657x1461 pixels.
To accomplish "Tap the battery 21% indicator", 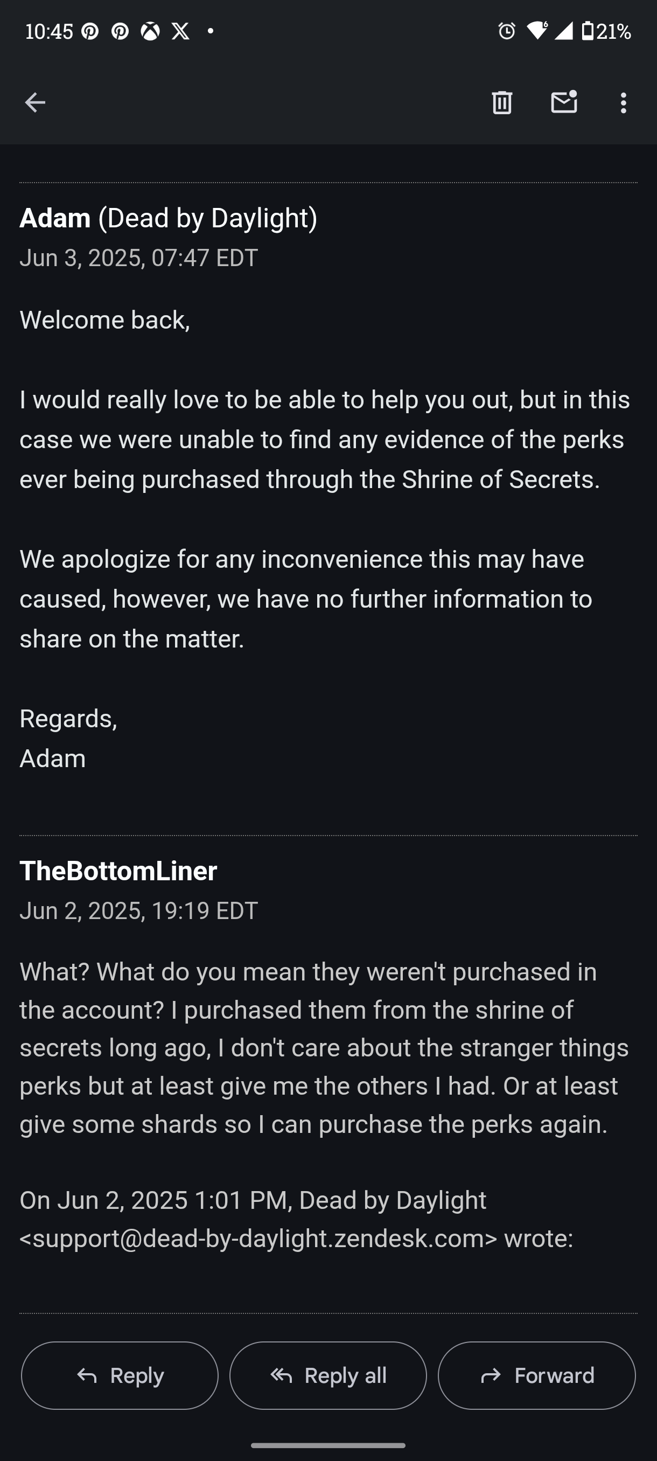I will point(606,31).
